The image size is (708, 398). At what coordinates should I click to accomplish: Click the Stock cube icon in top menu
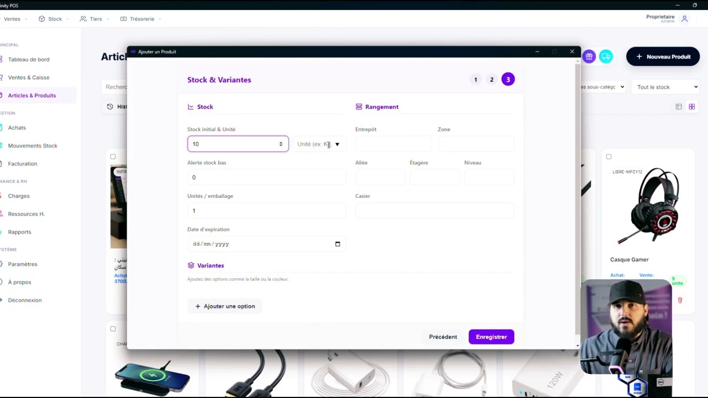[41, 19]
